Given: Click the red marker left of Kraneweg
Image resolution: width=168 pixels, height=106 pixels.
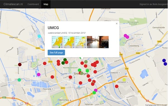Looking at the screenshot, I should (52, 77).
